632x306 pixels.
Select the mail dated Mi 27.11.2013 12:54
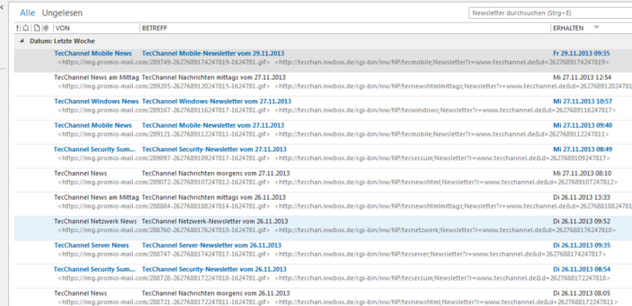(582, 77)
